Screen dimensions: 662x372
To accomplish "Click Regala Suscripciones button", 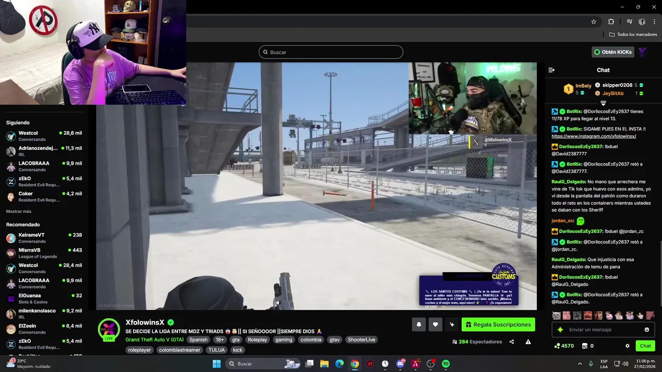I will (498, 324).
